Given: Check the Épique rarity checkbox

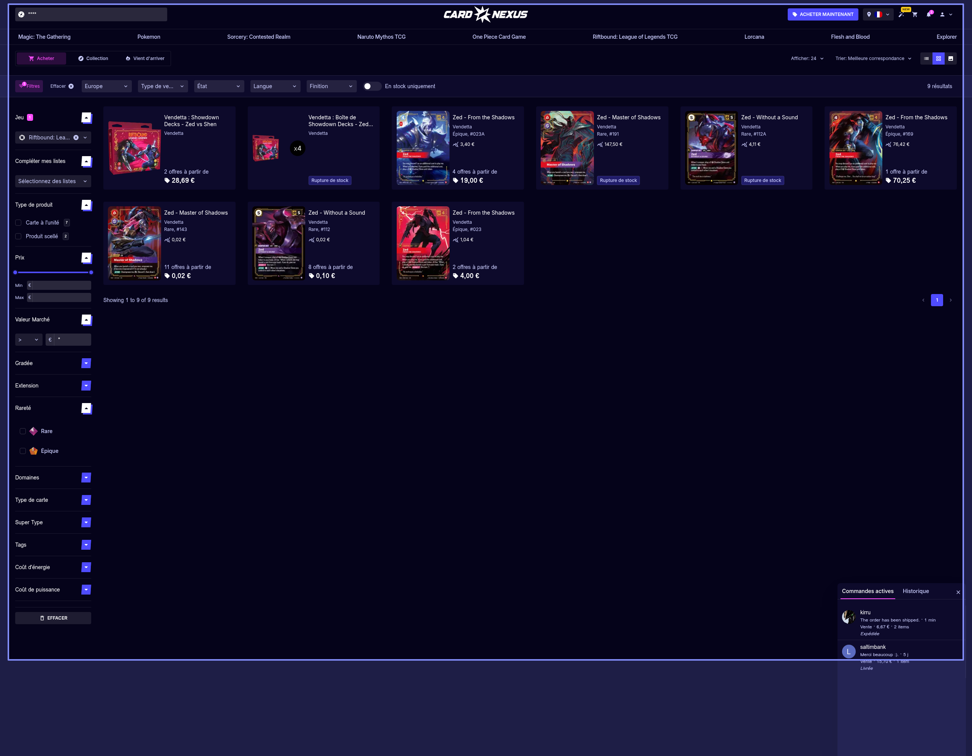Looking at the screenshot, I should pyautogui.click(x=23, y=451).
